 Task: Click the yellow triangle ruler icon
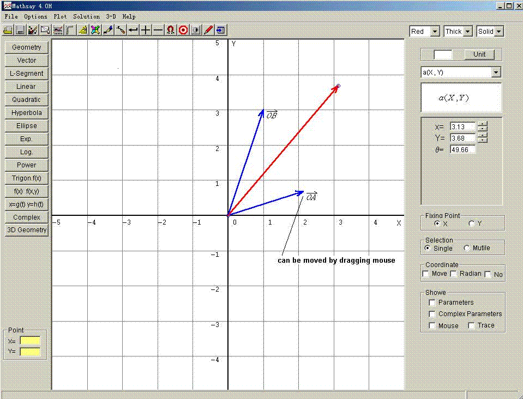[x=83, y=31]
